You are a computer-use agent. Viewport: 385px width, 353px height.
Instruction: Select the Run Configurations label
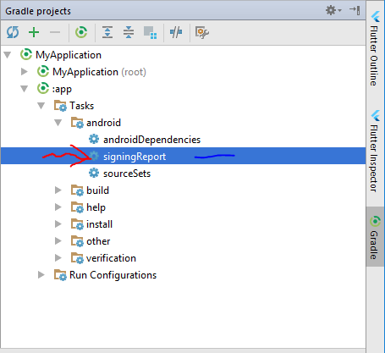[113, 275]
